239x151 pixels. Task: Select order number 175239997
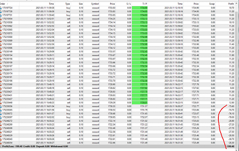(8, 117)
